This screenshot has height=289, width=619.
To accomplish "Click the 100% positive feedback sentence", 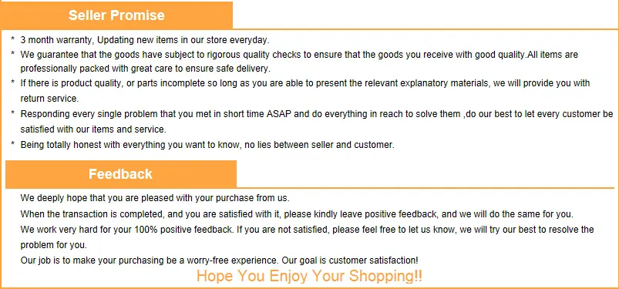I will (x=307, y=230).
